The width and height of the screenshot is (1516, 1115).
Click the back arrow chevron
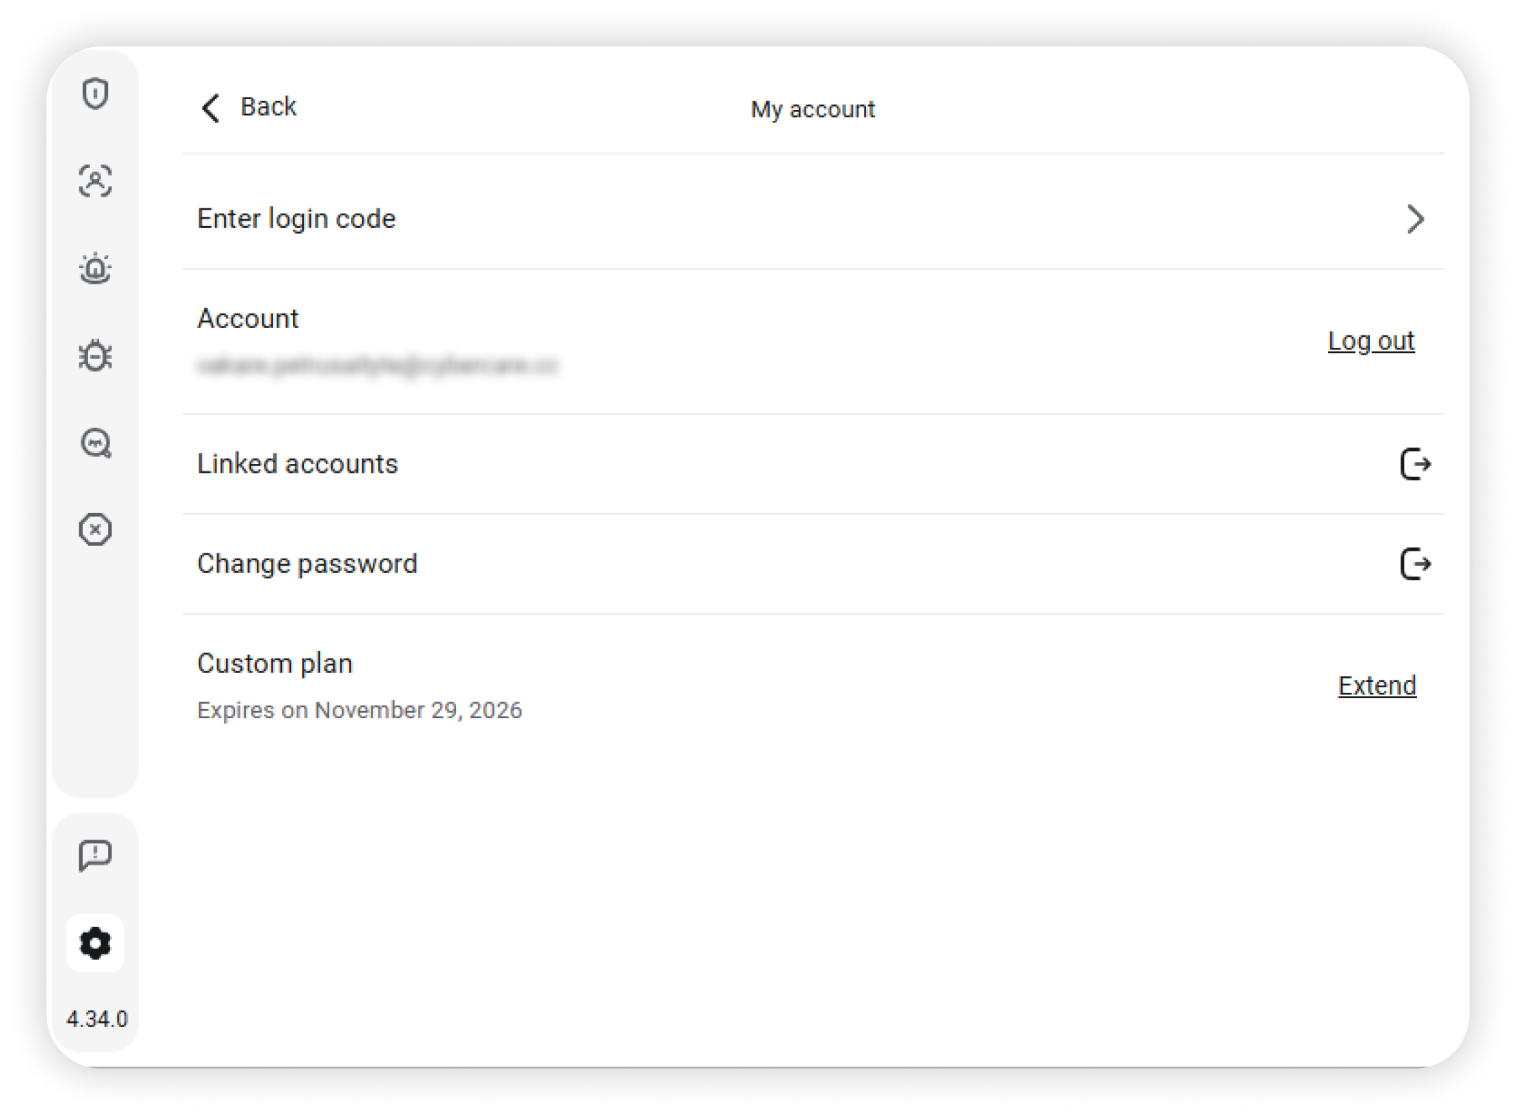pos(211,108)
